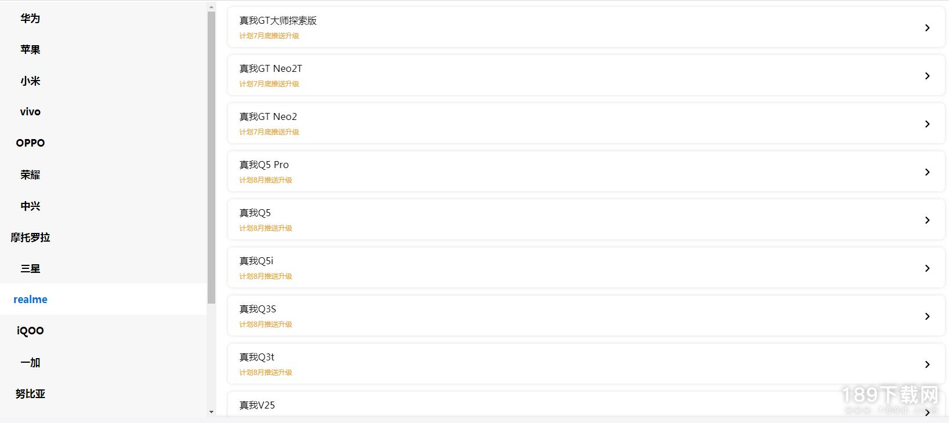This screenshot has width=949, height=423.
Task: Open 真我Q5 Pro details via arrow
Action: (927, 172)
